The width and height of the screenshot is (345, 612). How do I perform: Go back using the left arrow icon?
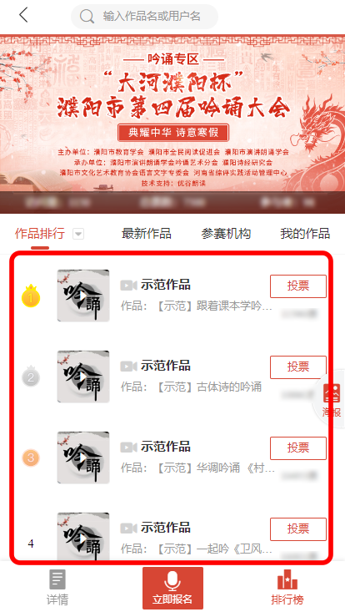pos(23,15)
